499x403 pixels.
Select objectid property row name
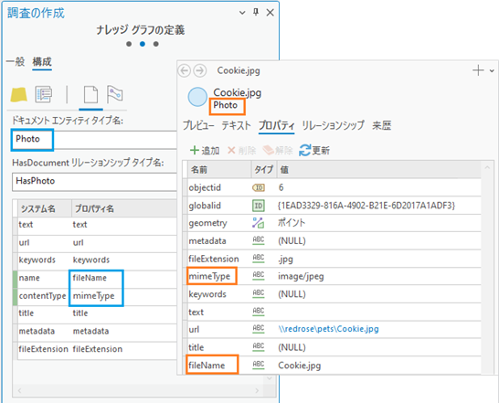(x=205, y=188)
